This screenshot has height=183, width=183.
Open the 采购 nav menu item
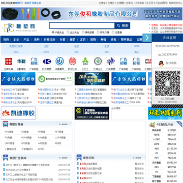[37, 40]
